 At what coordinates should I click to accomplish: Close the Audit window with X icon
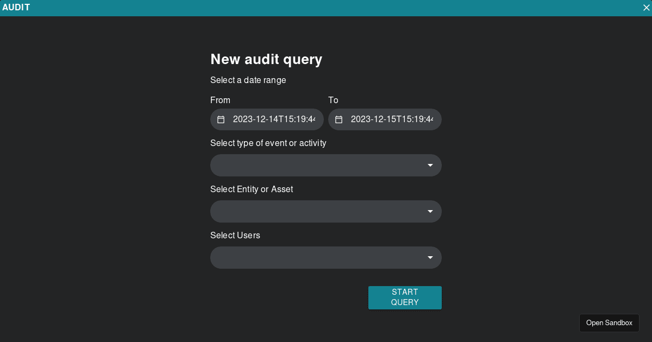[x=646, y=8]
